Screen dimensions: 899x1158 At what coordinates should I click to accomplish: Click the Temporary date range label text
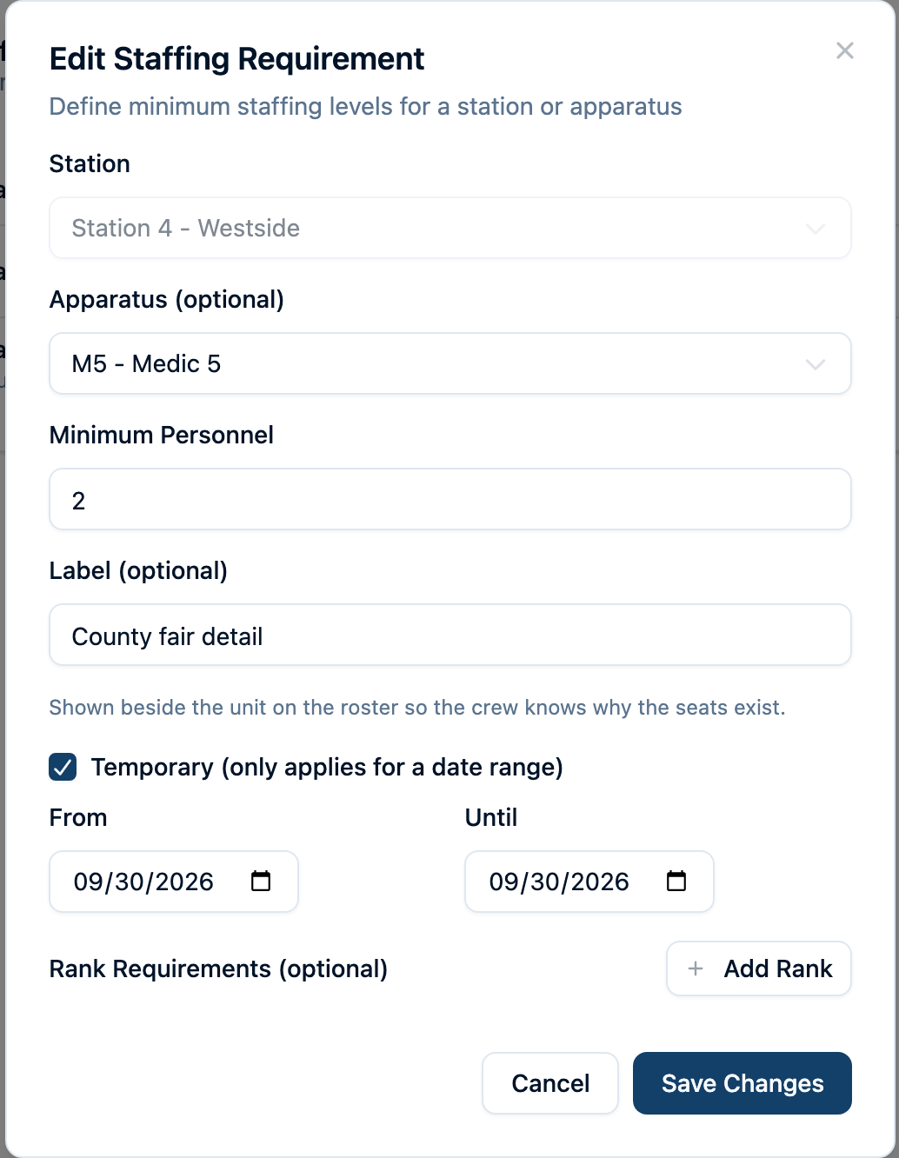pos(327,767)
